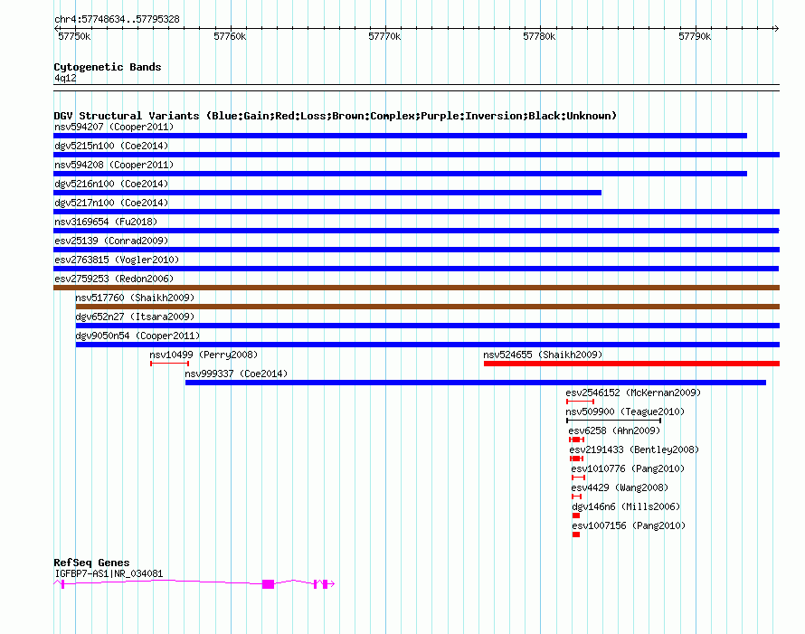Click the IGFBP7-AS1 gene end arrow
Viewport: 805px width, 634px height.
(x=332, y=583)
